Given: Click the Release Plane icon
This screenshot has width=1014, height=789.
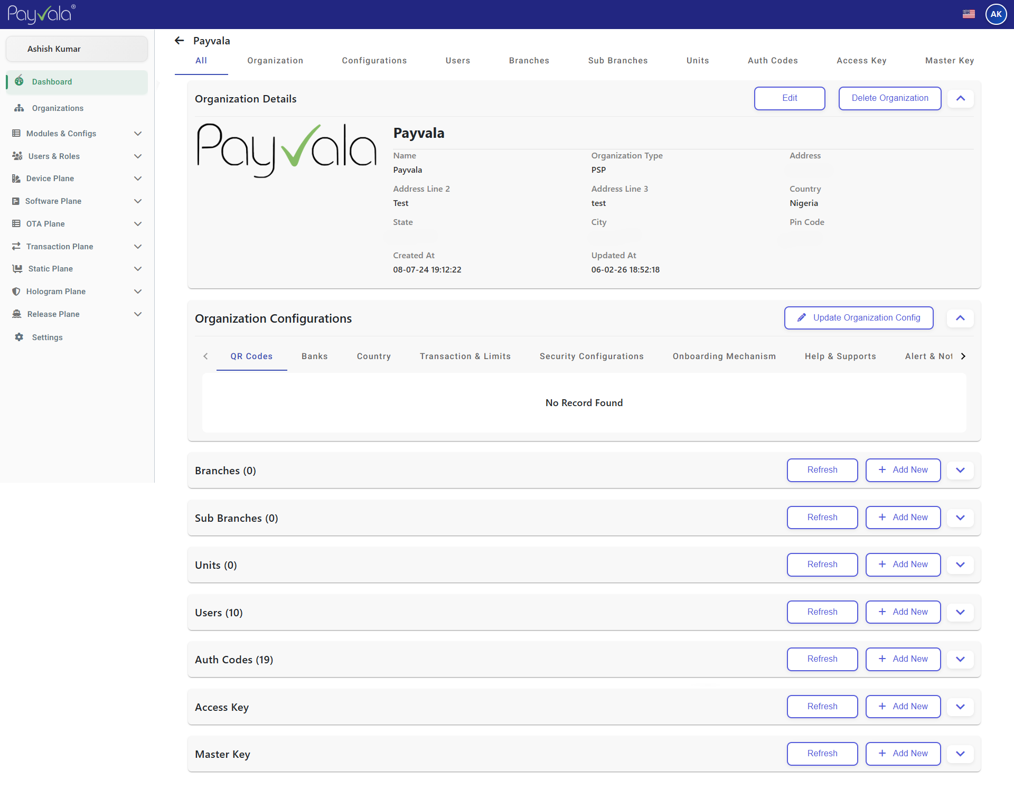Looking at the screenshot, I should [x=17, y=314].
